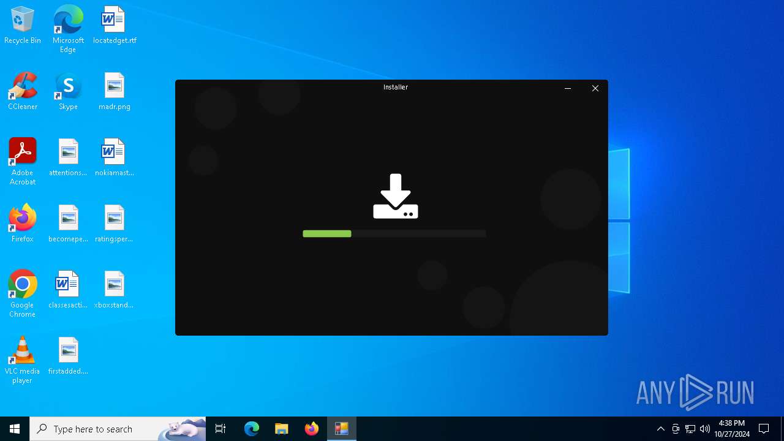Image resolution: width=784 pixels, height=441 pixels.
Task: Open the CCleaner desktop shortcut
Action: (x=23, y=92)
